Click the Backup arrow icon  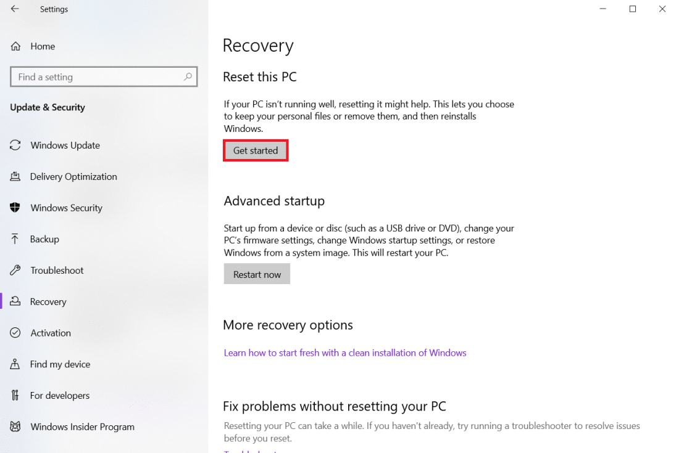click(15, 239)
